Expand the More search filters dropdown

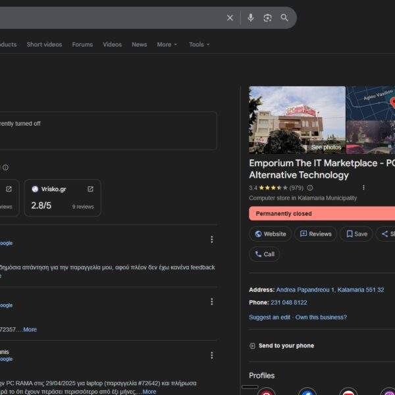pyautogui.click(x=167, y=45)
